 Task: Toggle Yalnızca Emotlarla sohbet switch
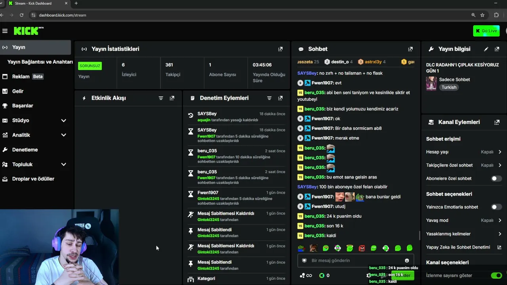tap(496, 207)
